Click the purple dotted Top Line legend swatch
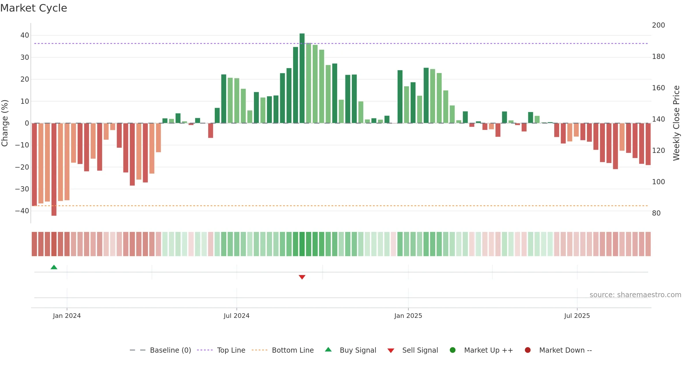Screen dimensions: 691x388 tap(205, 350)
